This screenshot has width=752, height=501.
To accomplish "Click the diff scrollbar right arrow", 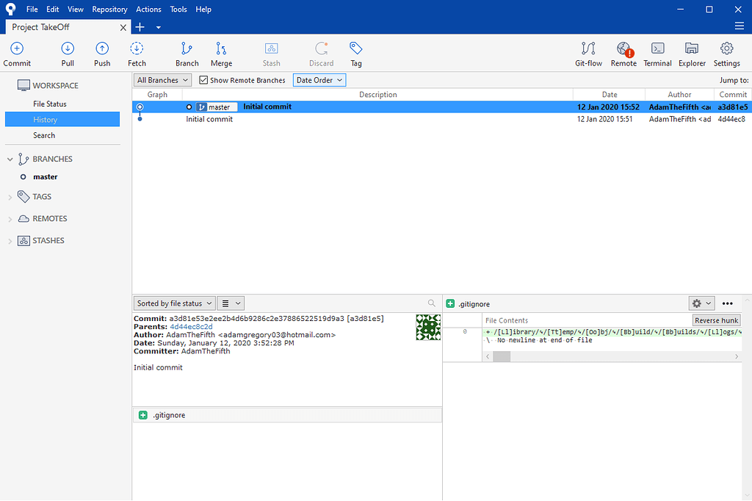I will (737, 356).
